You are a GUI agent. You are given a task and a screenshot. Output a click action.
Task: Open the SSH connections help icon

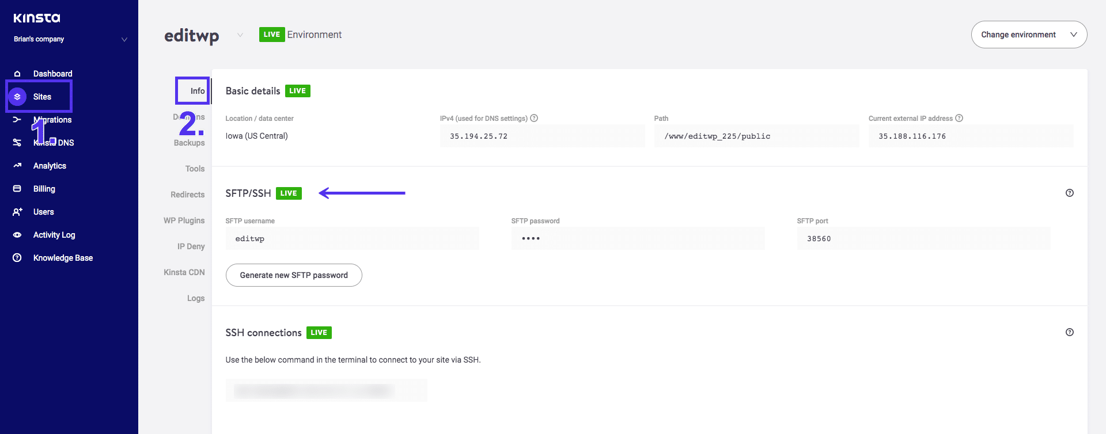click(x=1070, y=332)
